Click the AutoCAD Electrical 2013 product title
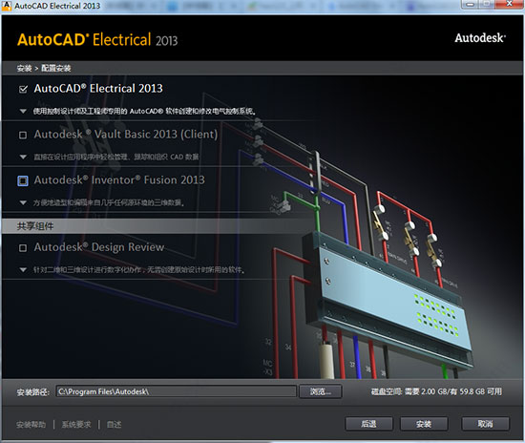This screenshot has width=525, height=443. 98,89
